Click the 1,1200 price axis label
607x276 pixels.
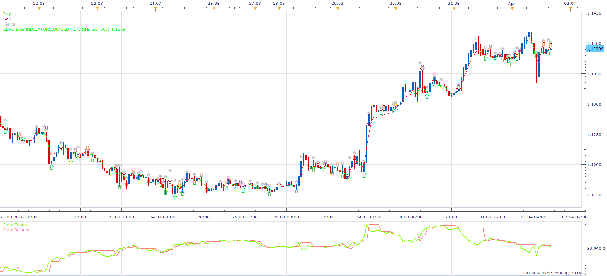point(594,165)
